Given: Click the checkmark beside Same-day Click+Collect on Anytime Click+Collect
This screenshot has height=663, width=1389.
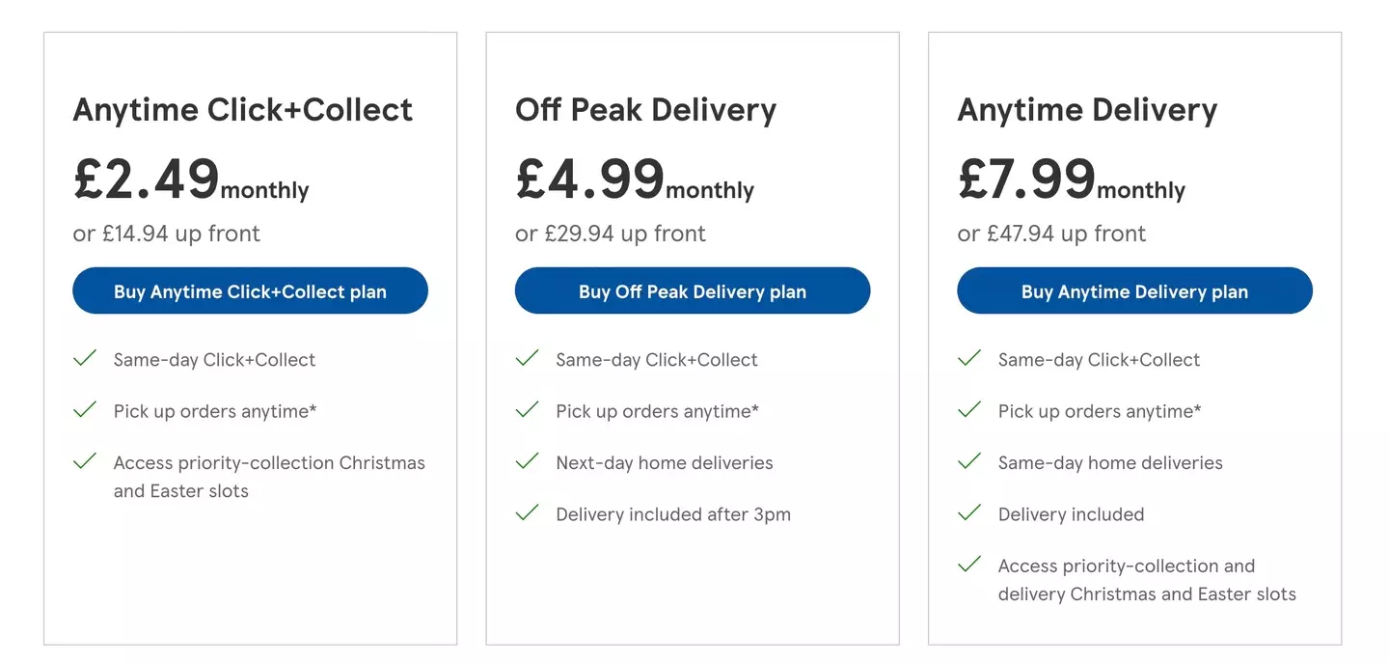Looking at the screenshot, I should (x=85, y=358).
